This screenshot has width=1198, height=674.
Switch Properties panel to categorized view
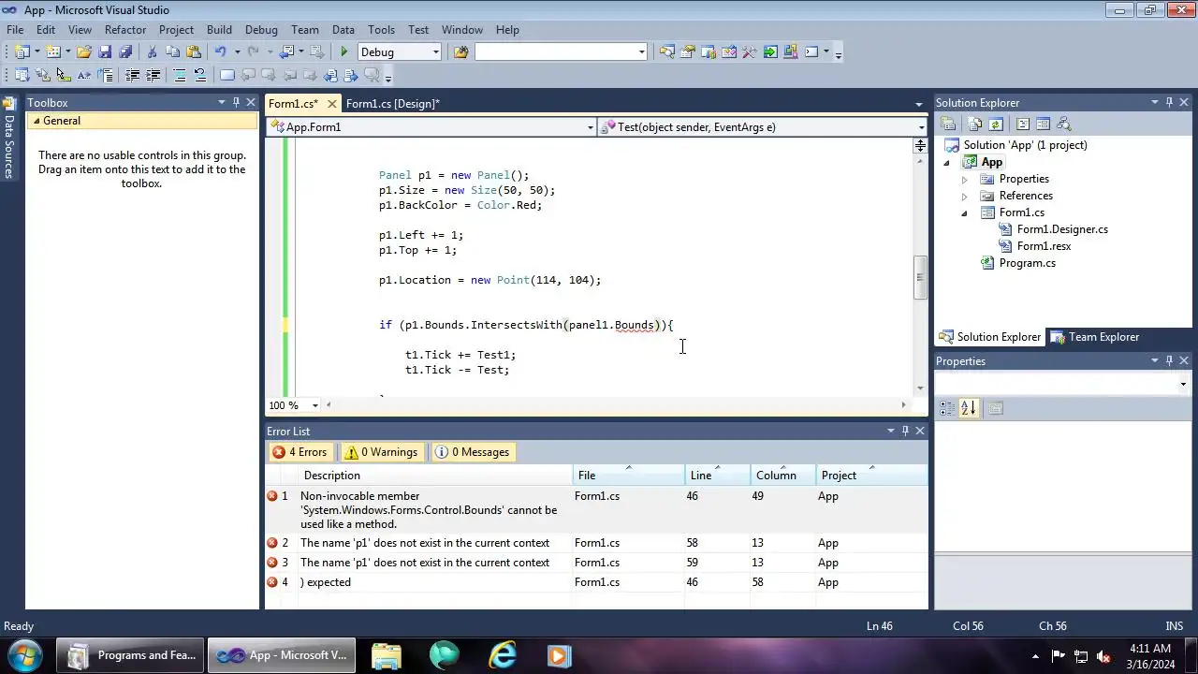[x=947, y=408]
